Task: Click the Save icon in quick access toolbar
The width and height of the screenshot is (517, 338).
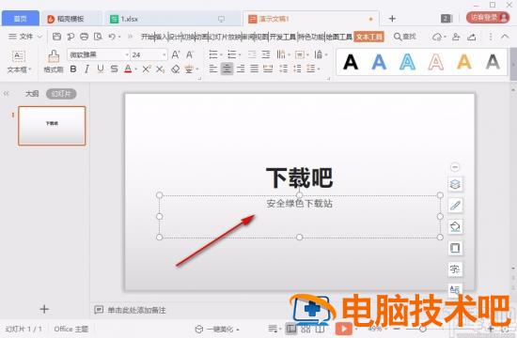Action: point(56,37)
